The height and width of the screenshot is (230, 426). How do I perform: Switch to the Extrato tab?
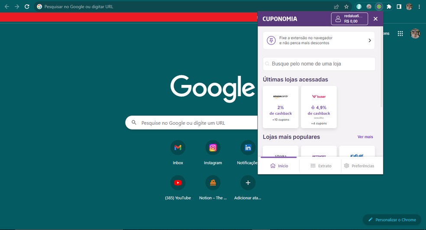[321, 165]
